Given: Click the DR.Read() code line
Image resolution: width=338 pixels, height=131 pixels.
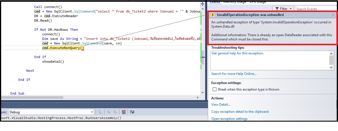Looking at the screenshot, I should (x=43, y=21).
